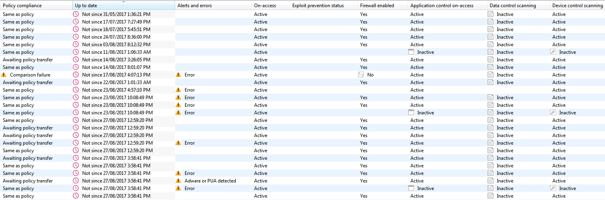Sort by Policy compliance column header

(36, 6)
